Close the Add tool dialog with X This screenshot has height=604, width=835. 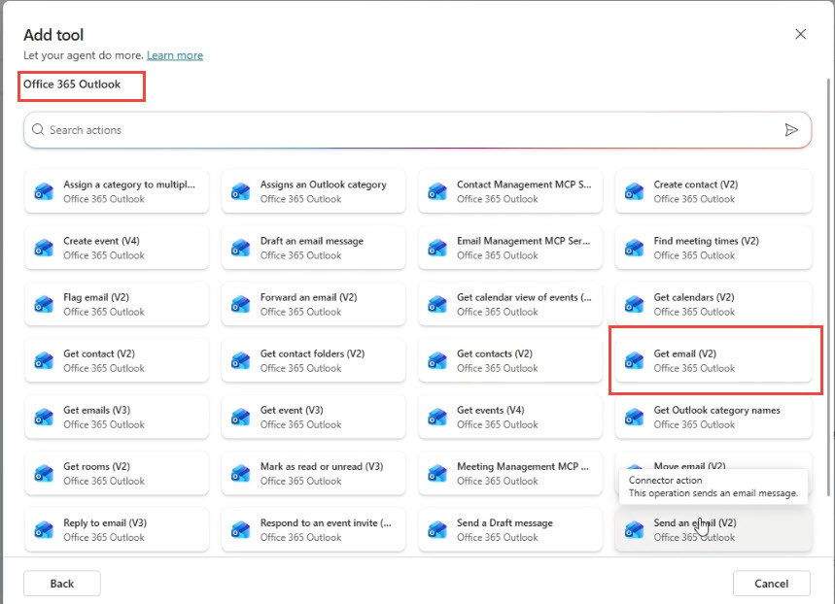pos(800,34)
